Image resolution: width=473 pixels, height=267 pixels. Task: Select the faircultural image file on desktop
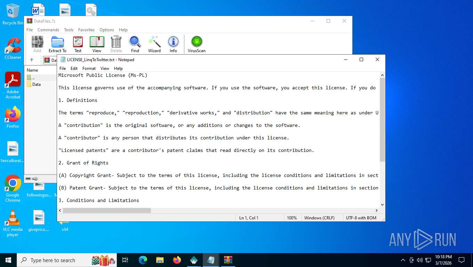point(13,152)
